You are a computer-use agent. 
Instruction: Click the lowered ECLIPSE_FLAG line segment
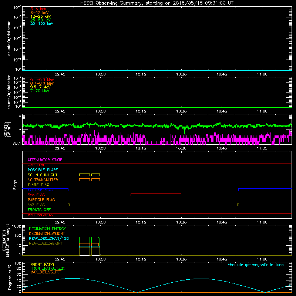tap(153, 191)
